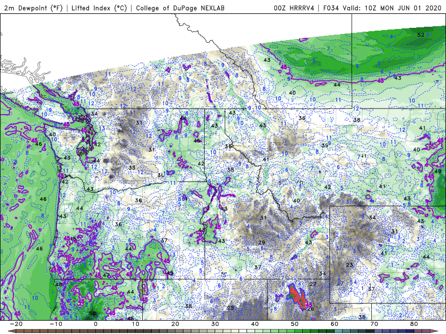The height and width of the screenshot is (334, 446).
Task: Click the black "26" dewpoint value beside the red area
Action: click(311, 308)
